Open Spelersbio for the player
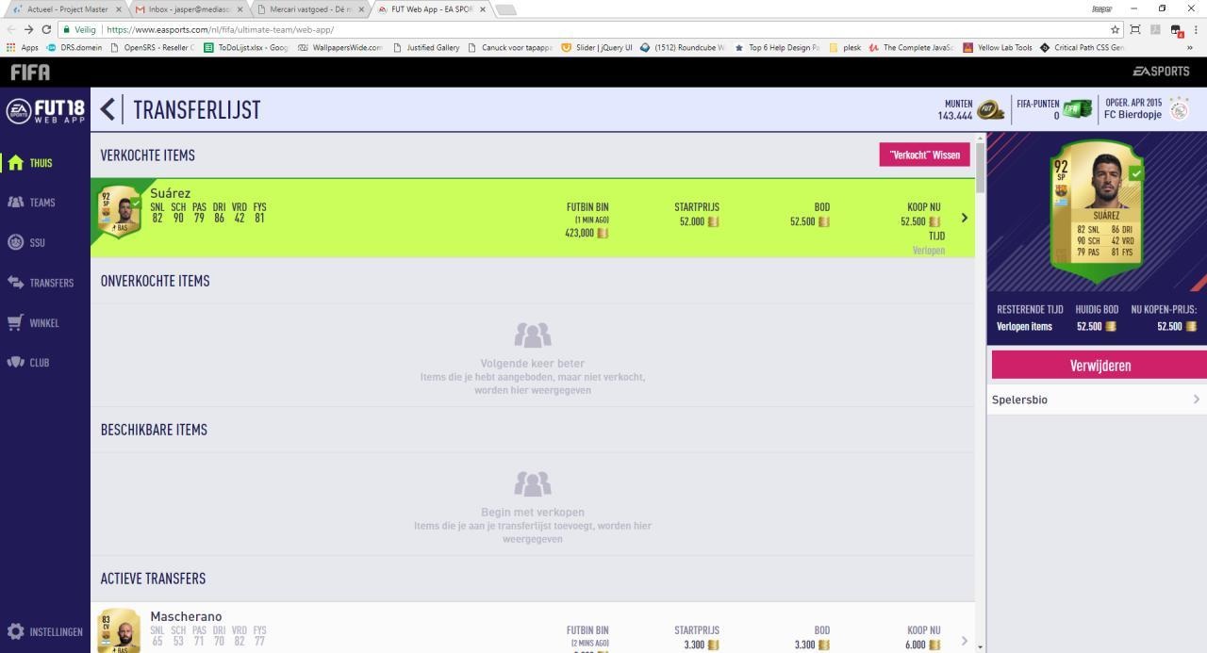Viewport: 1207px width, 653px height. coord(1097,400)
